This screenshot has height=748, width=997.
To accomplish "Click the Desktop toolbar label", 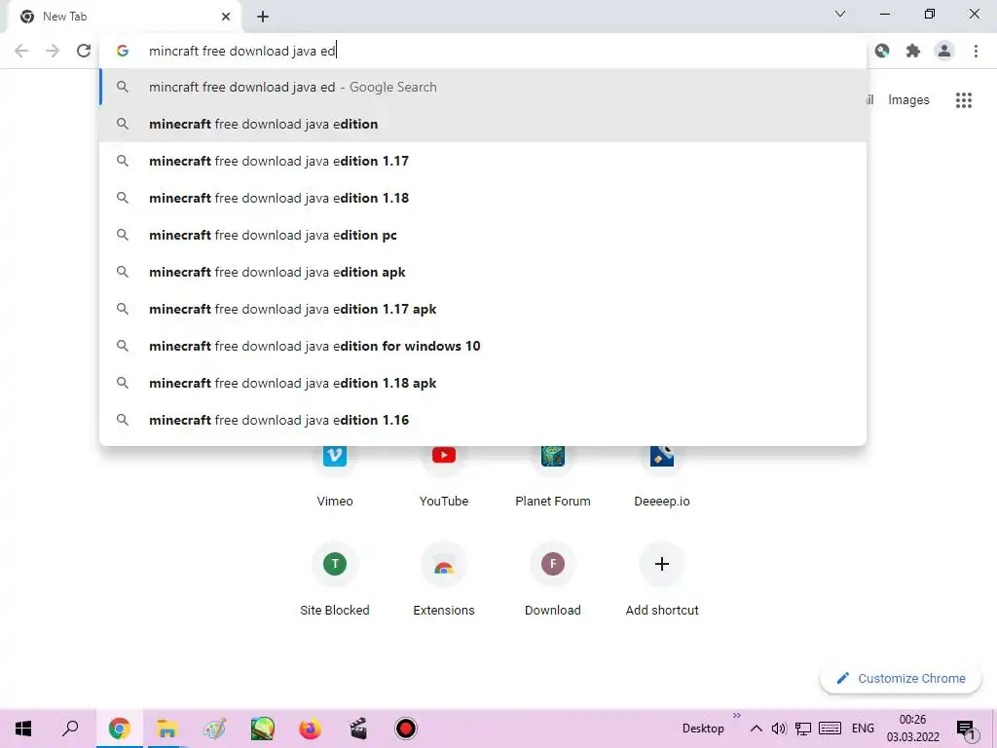I will tap(703, 729).
